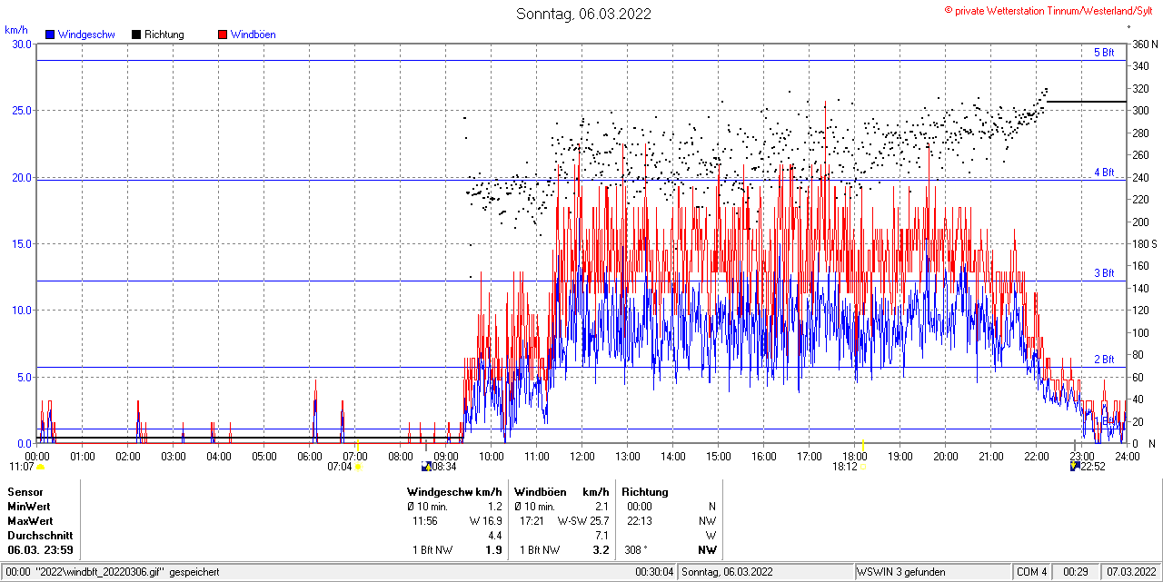Click the 17:21 max gust time
This screenshot has height=582, width=1163.
click(x=532, y=521)
